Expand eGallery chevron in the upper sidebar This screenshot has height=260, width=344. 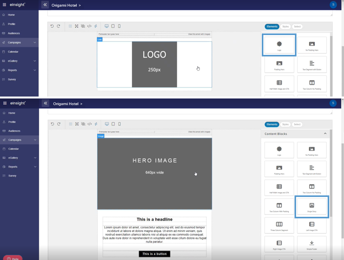[x=35, y=61]
